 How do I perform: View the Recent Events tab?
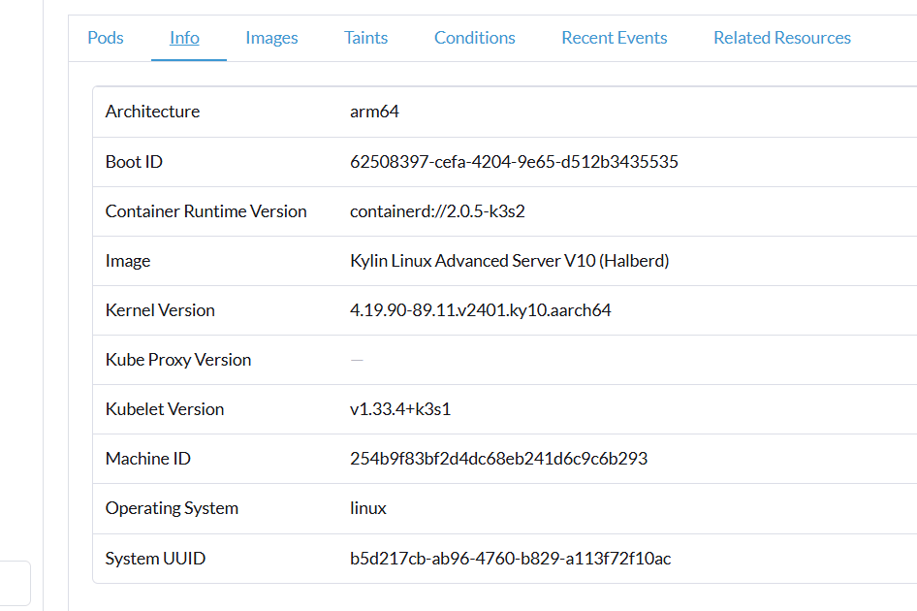click(614, 38)
